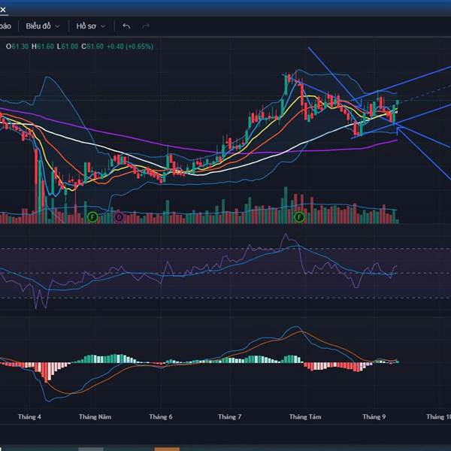Click the Tháng 6 label on time axis

(x=161, y=416)
